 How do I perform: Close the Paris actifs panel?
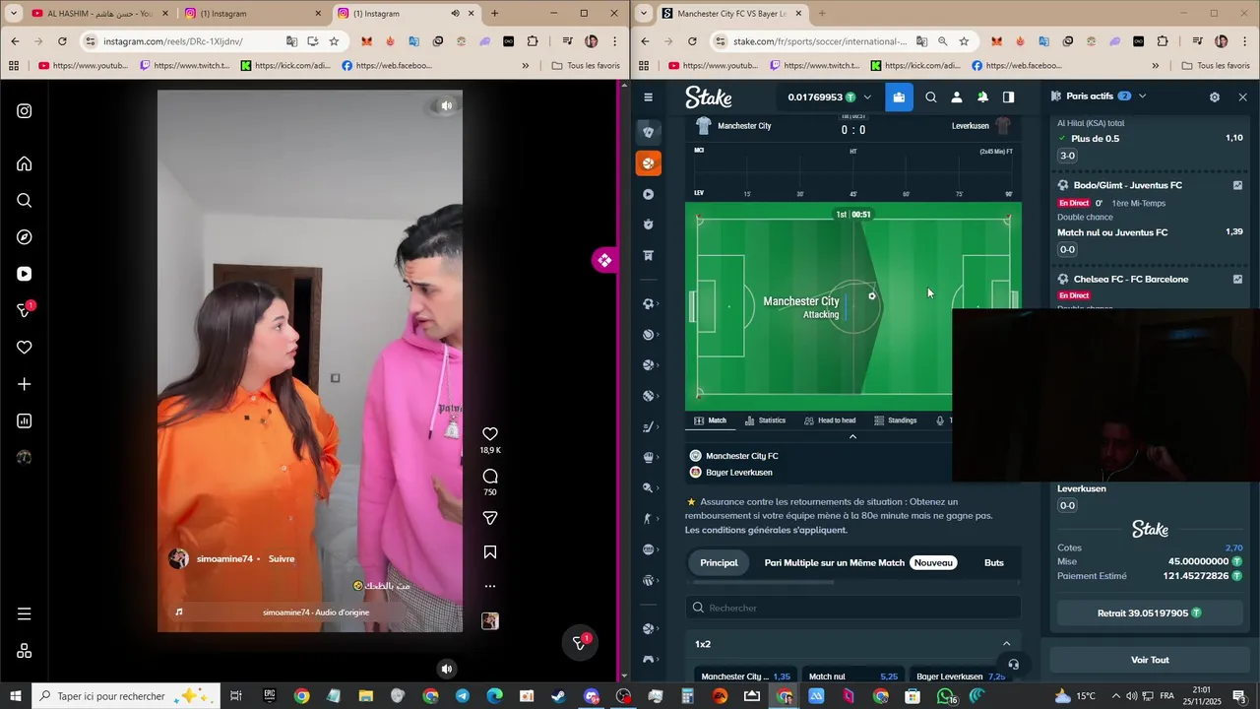tap(1242, 97)
